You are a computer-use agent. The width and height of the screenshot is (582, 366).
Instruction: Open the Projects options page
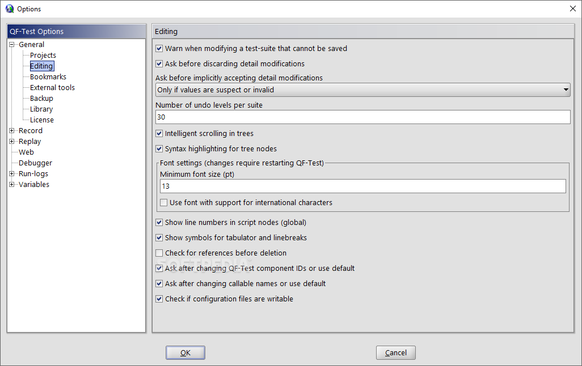(43, 56)
